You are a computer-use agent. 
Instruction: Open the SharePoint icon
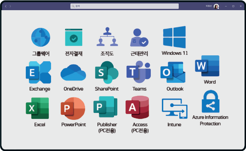click(x=107, y=72)
